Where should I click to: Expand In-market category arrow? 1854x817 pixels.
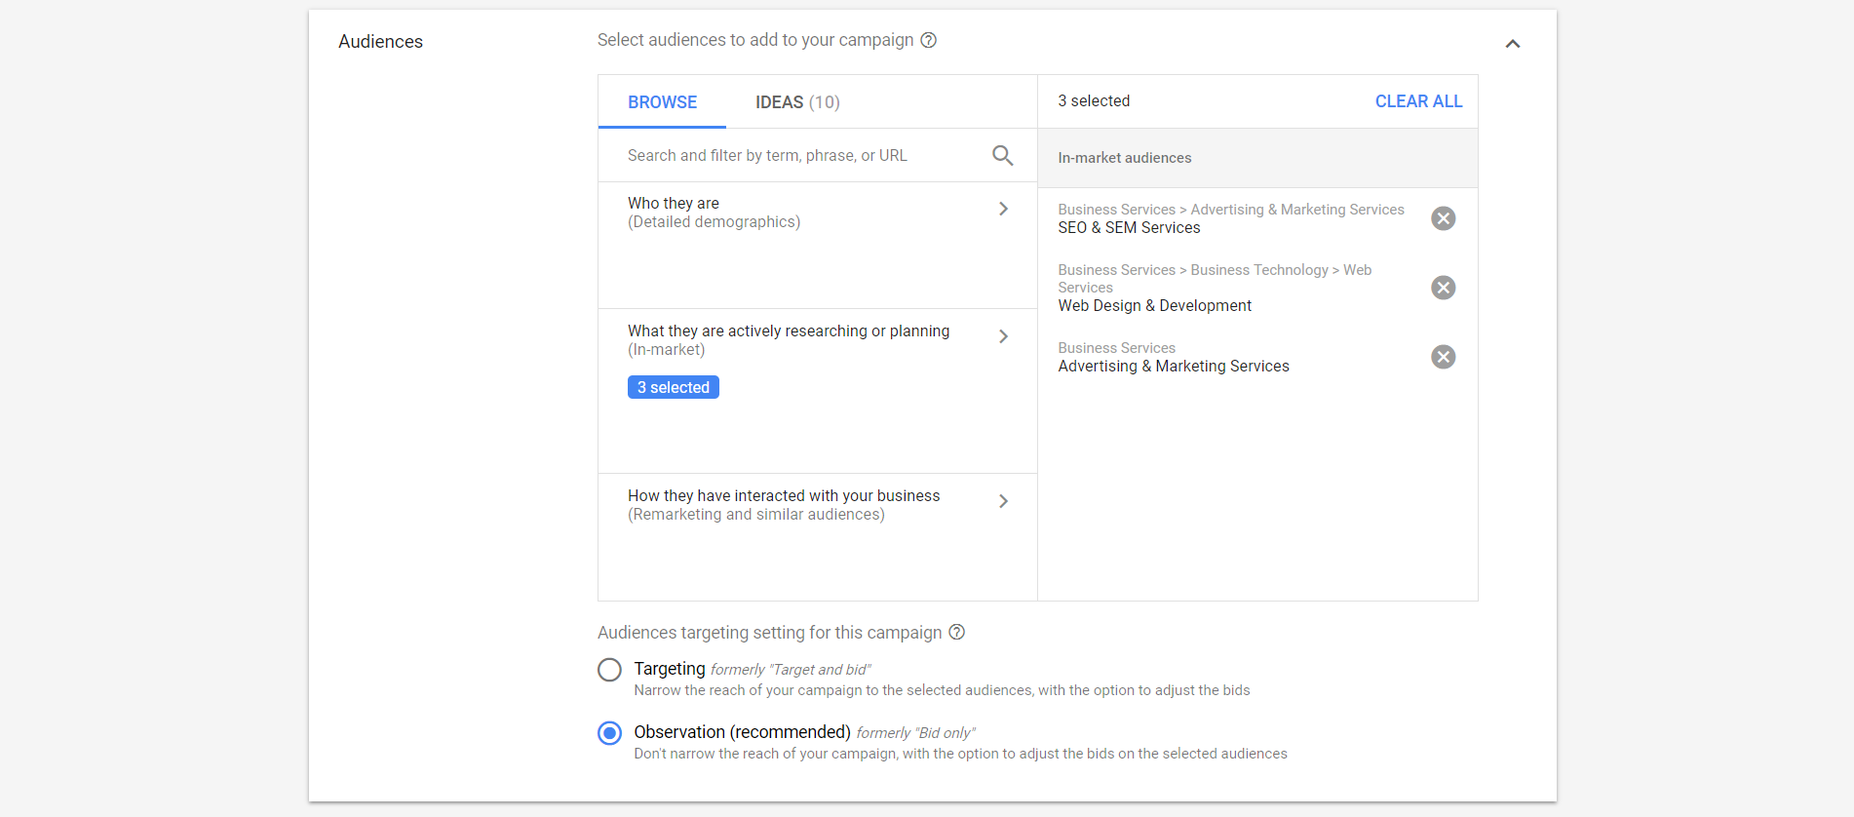point(1003,336)
